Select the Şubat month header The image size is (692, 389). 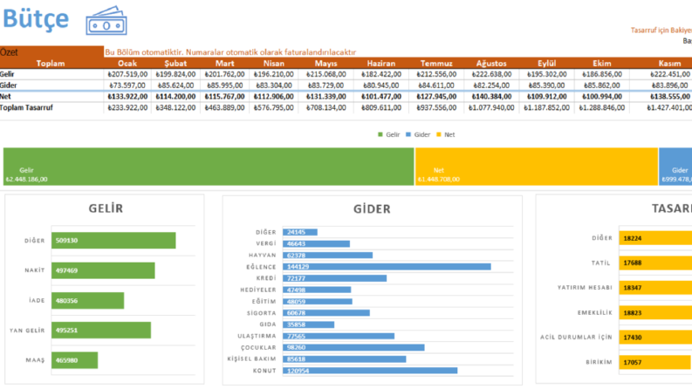175,64
